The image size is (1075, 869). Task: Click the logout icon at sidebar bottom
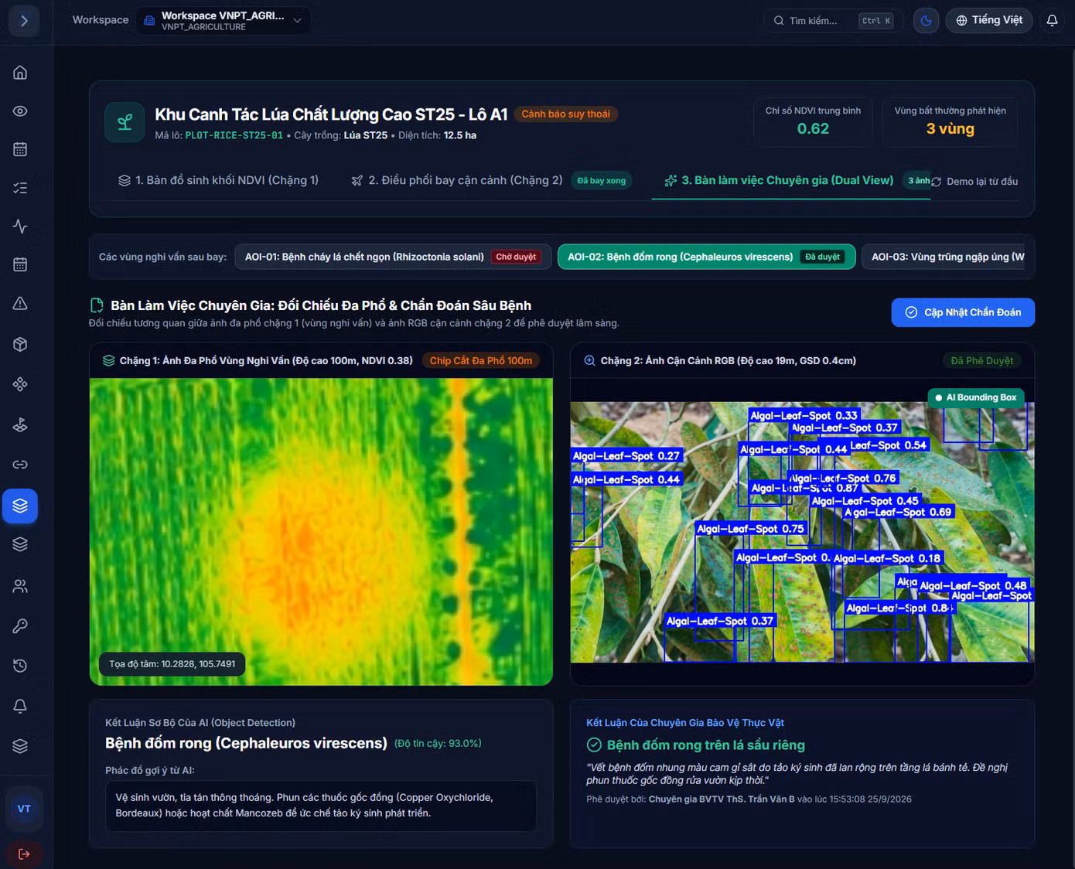pyautogui.click(x=24, y=854)
